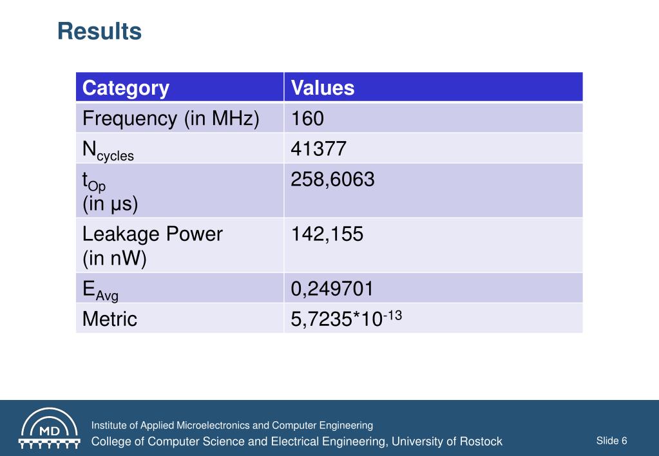This screenshot has height=456, width=659.
Task: Click College of Computer Science footer line
Action: coord(297,441)
